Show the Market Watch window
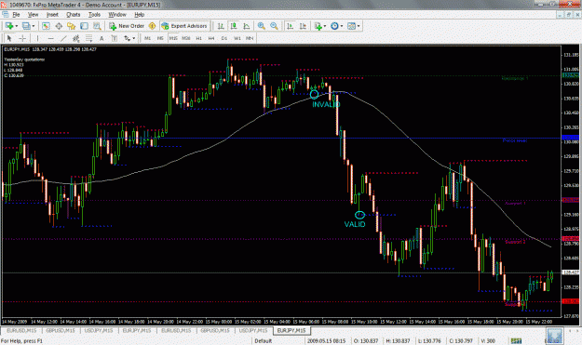This screenshot has width=582, height=345. tap(46, 26)
